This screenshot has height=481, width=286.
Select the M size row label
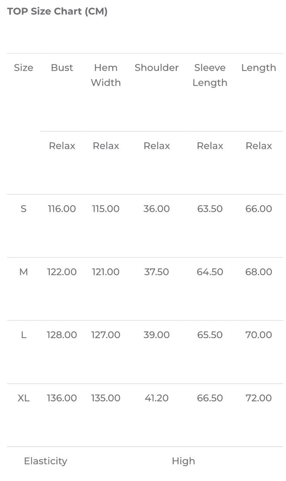pyautogui.click(x=23, y=272)
